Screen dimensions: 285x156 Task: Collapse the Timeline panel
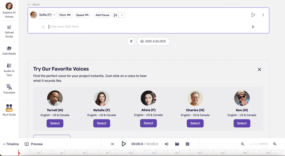tap(11, 144)
